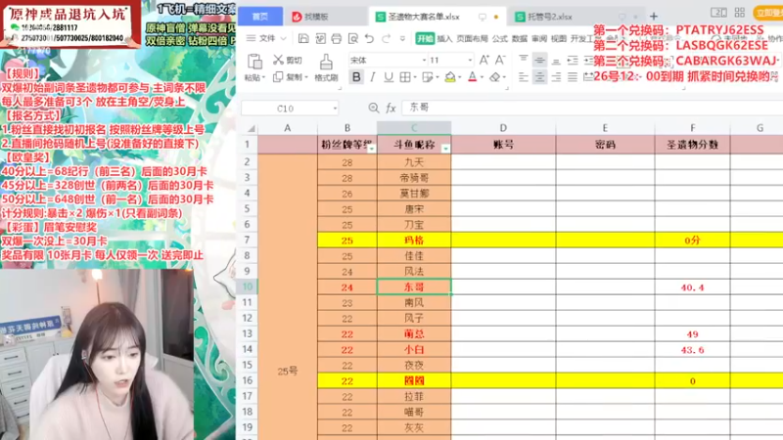Click the window layout grid icon in the title bar

point(740,13)
